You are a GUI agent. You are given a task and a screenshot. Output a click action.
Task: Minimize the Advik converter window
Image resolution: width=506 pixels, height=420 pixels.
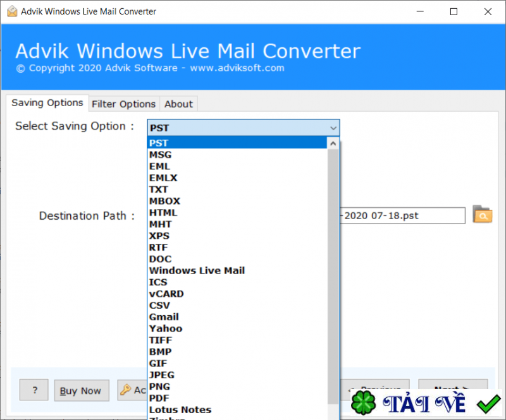point(420,11)
